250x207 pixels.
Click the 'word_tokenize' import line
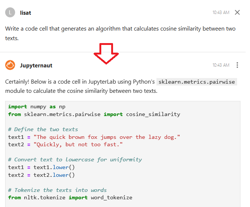(x=70, y=197)
